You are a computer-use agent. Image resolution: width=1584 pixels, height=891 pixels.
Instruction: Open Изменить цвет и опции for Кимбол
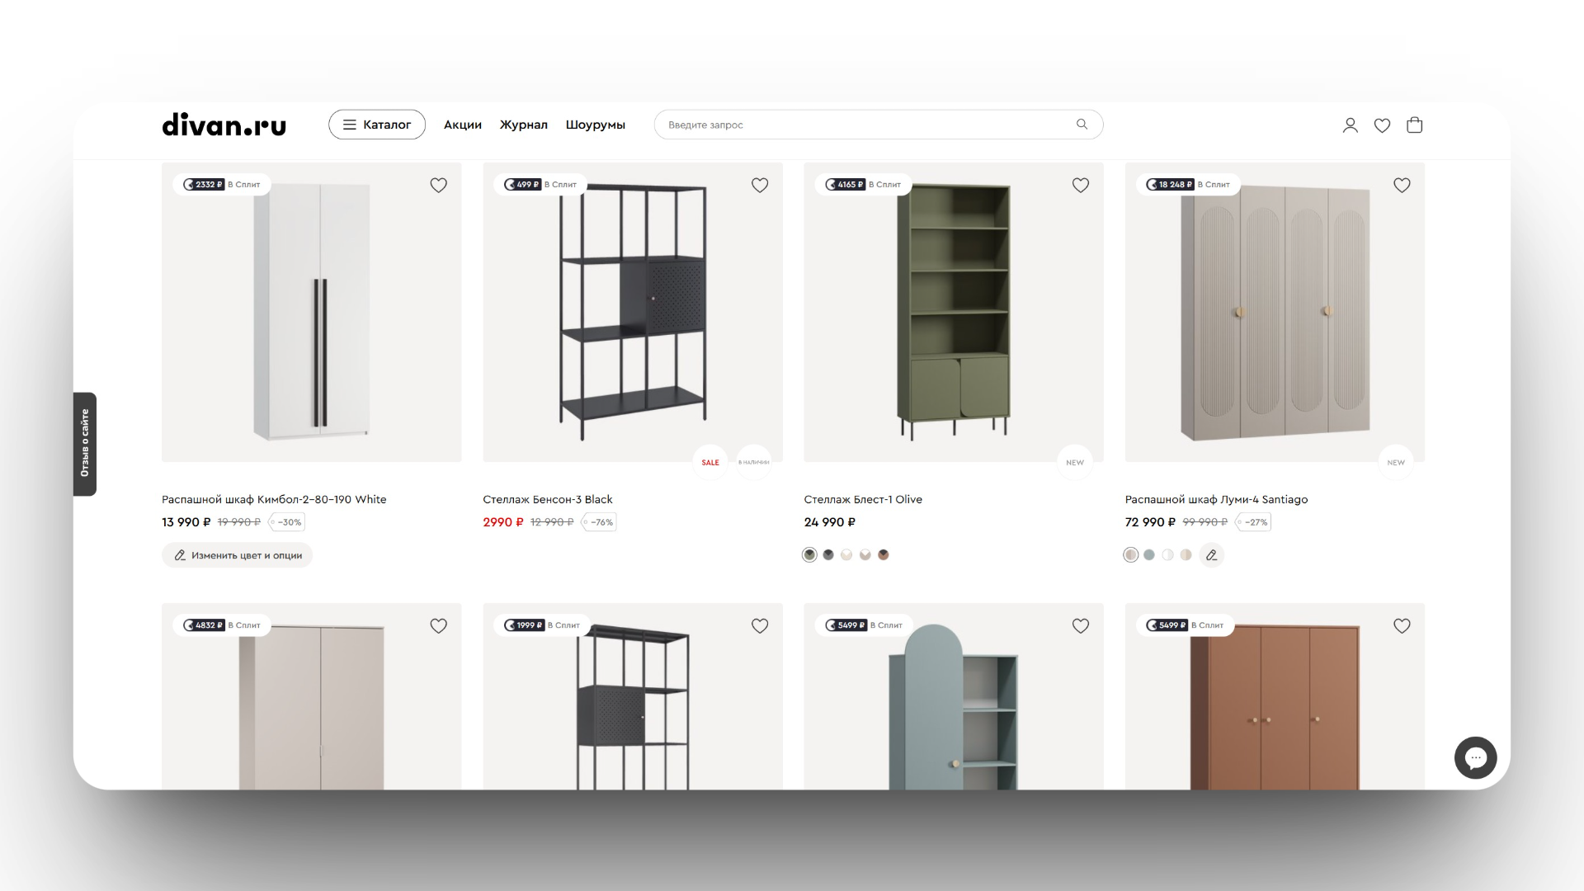237,555
